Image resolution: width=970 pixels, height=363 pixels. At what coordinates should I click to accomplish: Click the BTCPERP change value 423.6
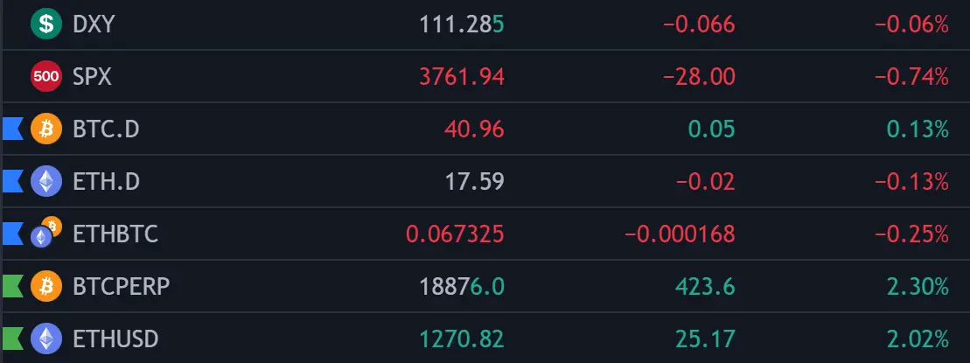point(705,287)
